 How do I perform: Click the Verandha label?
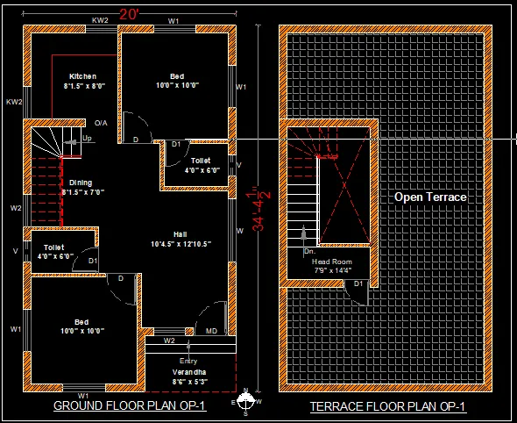(x=189, y=372)
